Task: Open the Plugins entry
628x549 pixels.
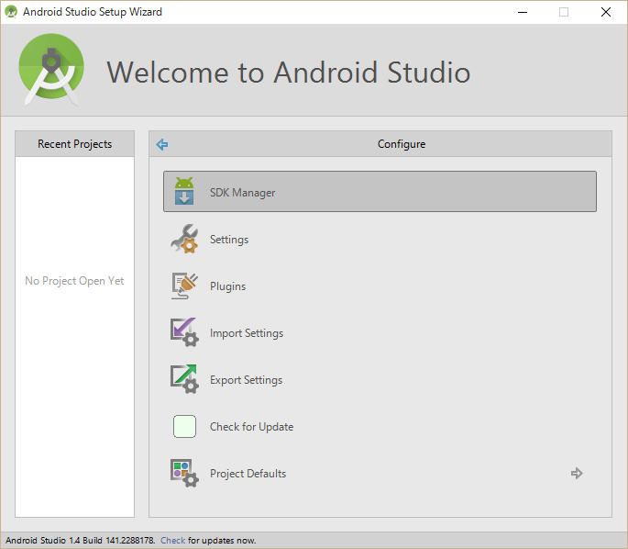Action: click(380, 286)
